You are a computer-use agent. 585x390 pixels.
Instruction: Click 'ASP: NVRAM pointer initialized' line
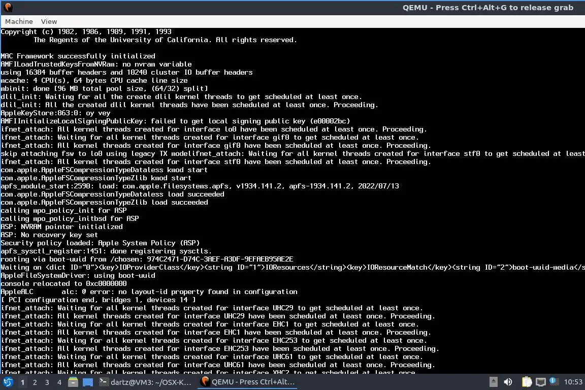61,227
